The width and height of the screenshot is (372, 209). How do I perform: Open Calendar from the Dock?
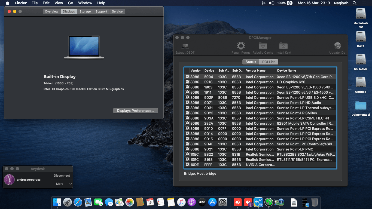[150, 202]
